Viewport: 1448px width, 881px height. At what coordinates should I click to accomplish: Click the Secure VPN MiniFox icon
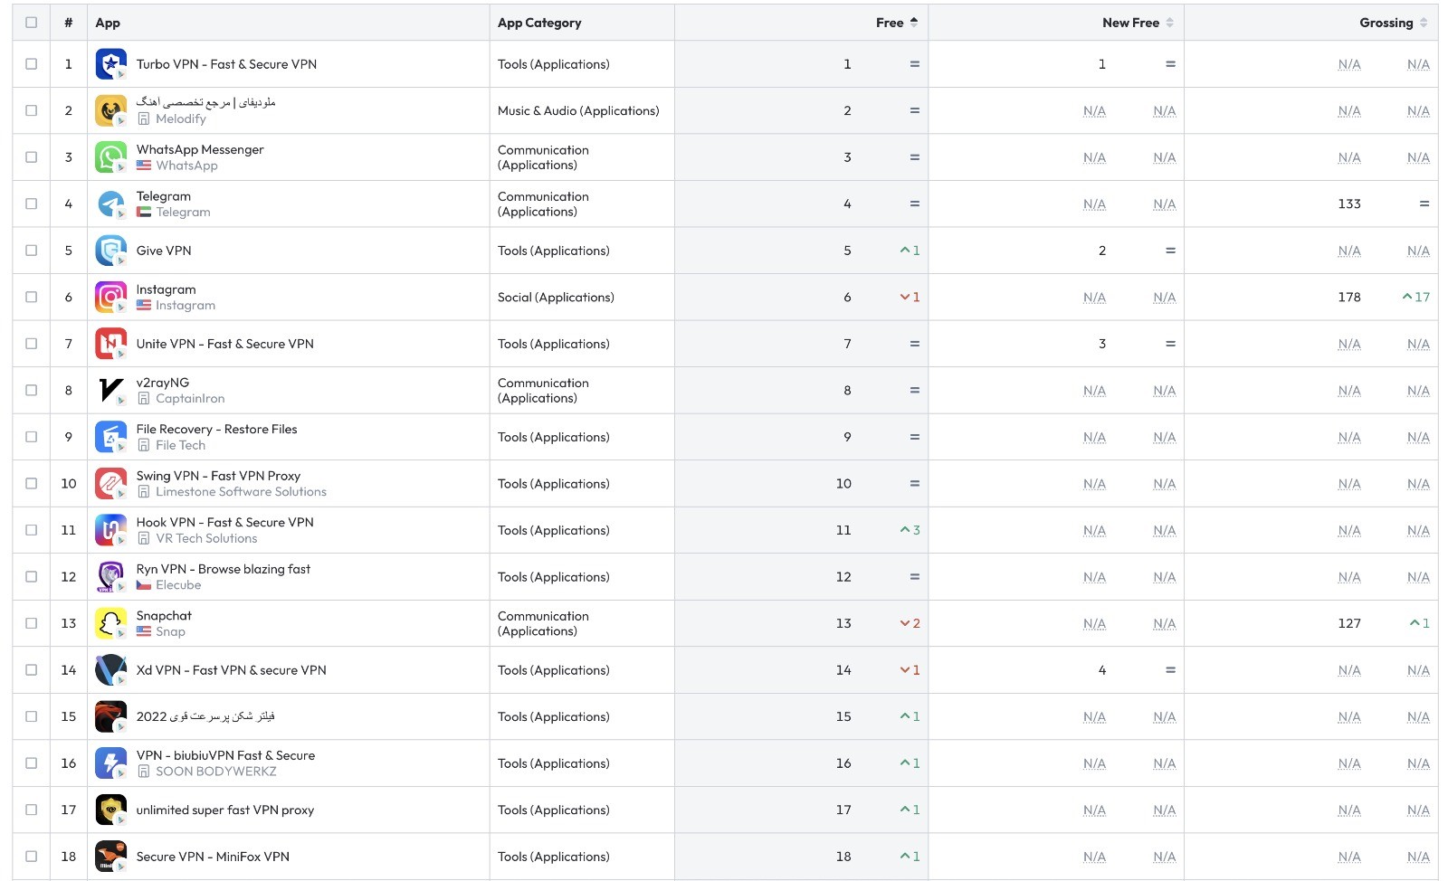tap(110, 857)
